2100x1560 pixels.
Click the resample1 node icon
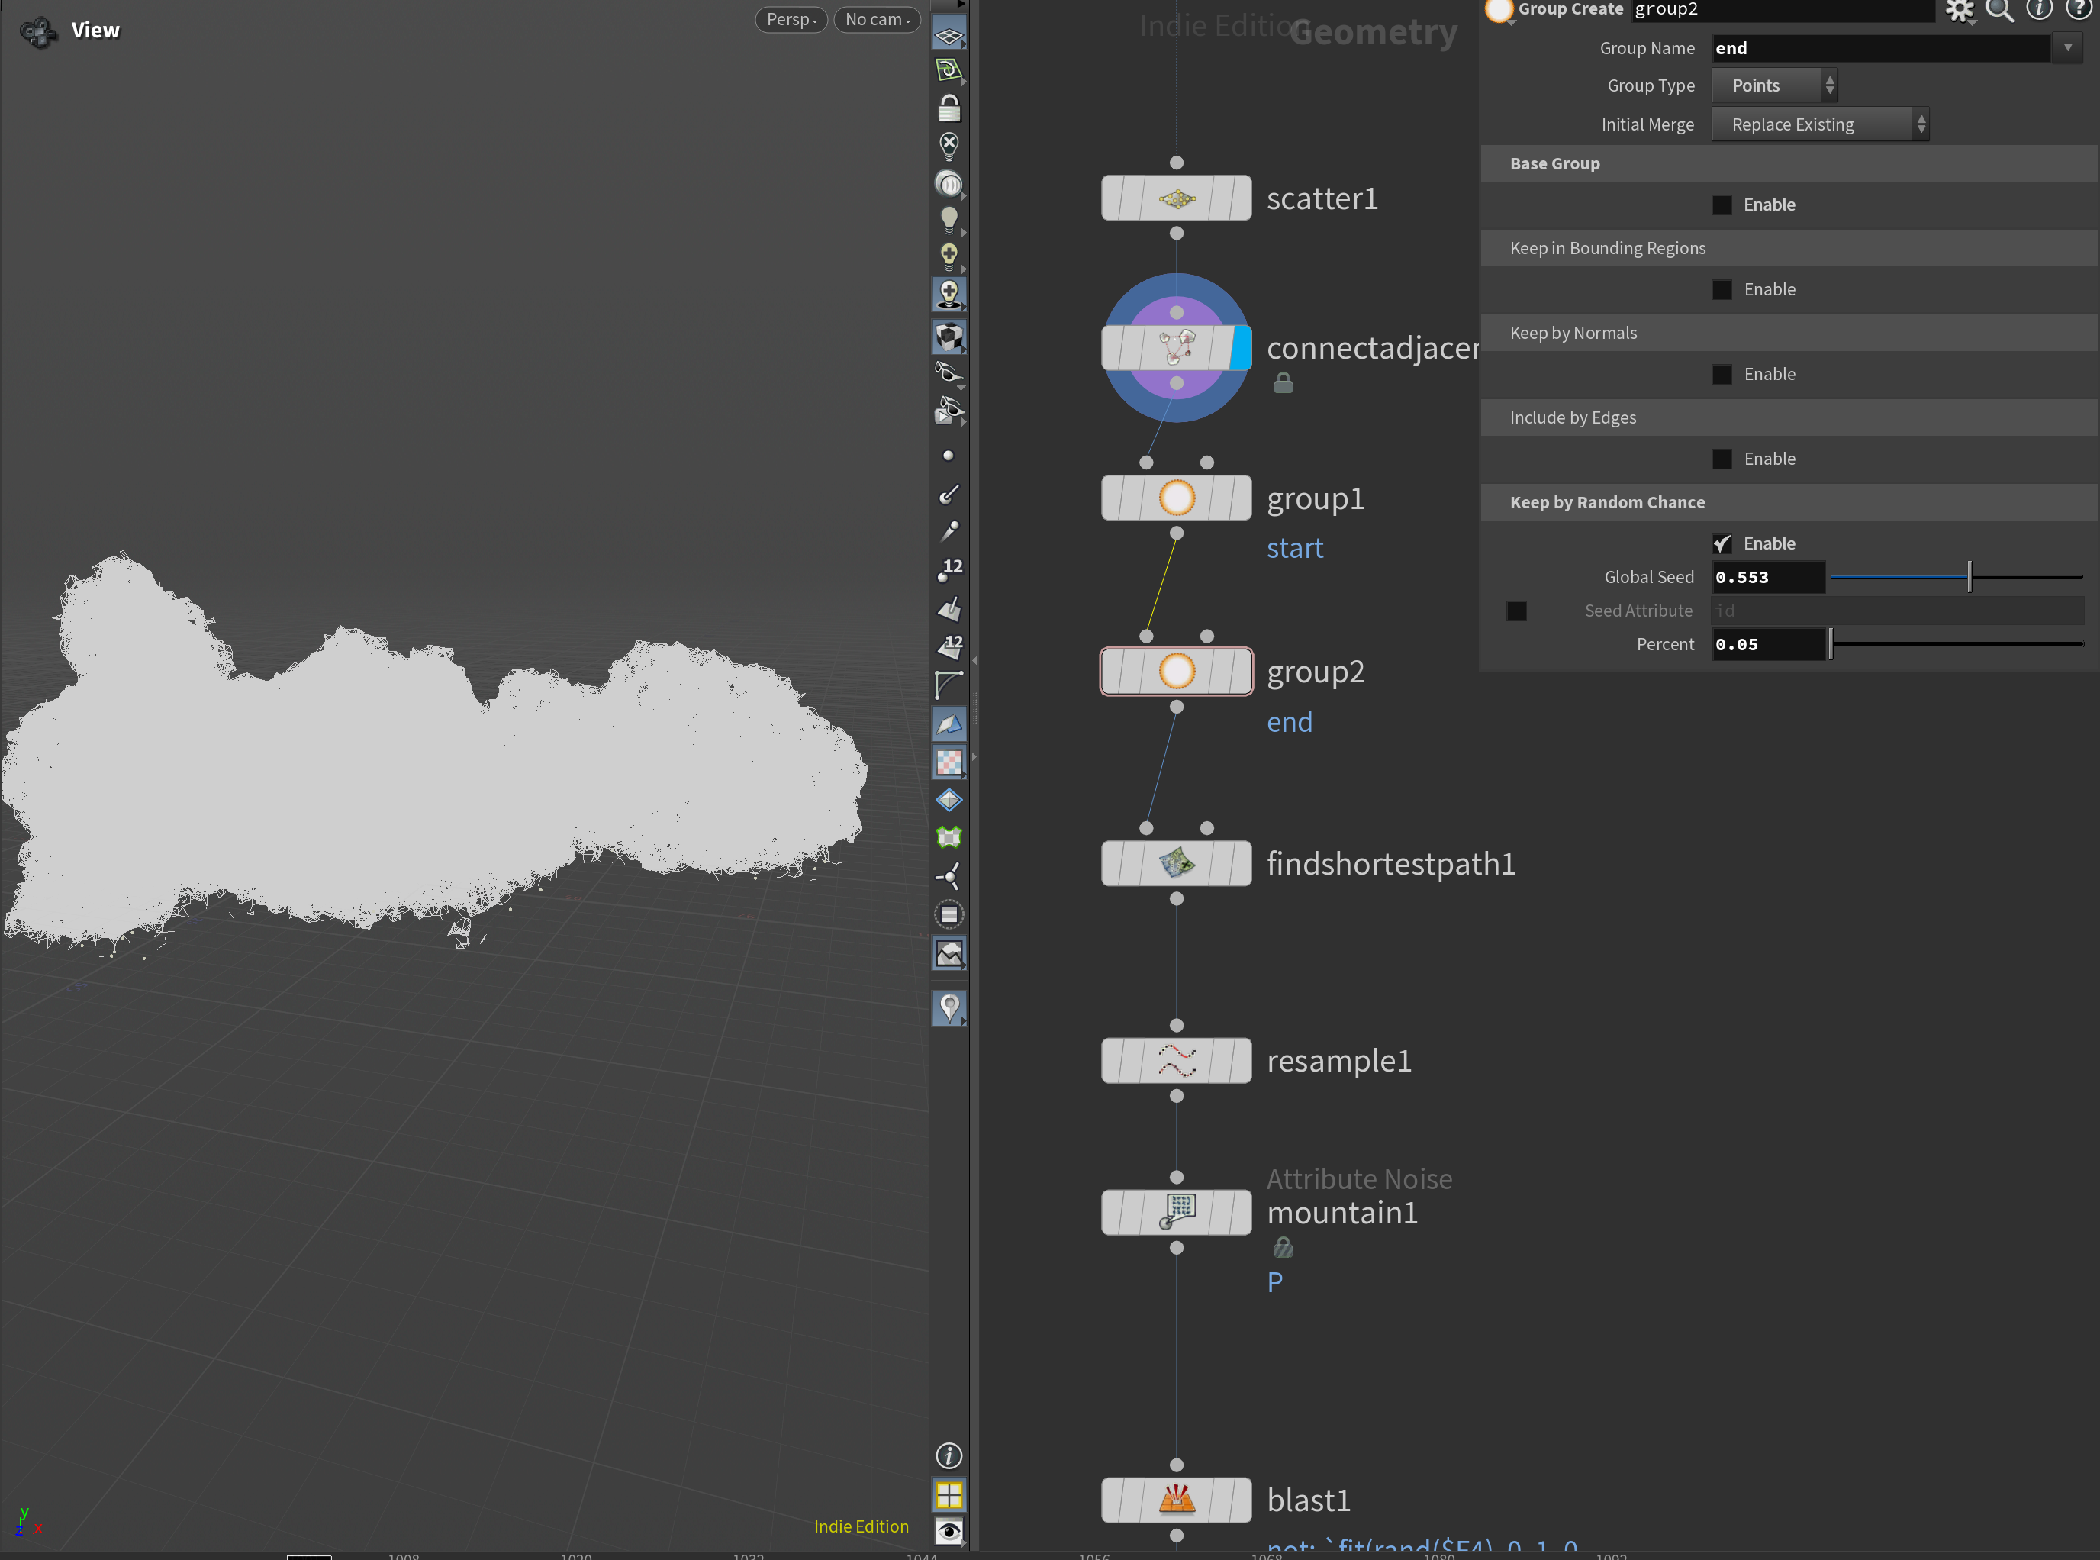coord(1176,1060)
